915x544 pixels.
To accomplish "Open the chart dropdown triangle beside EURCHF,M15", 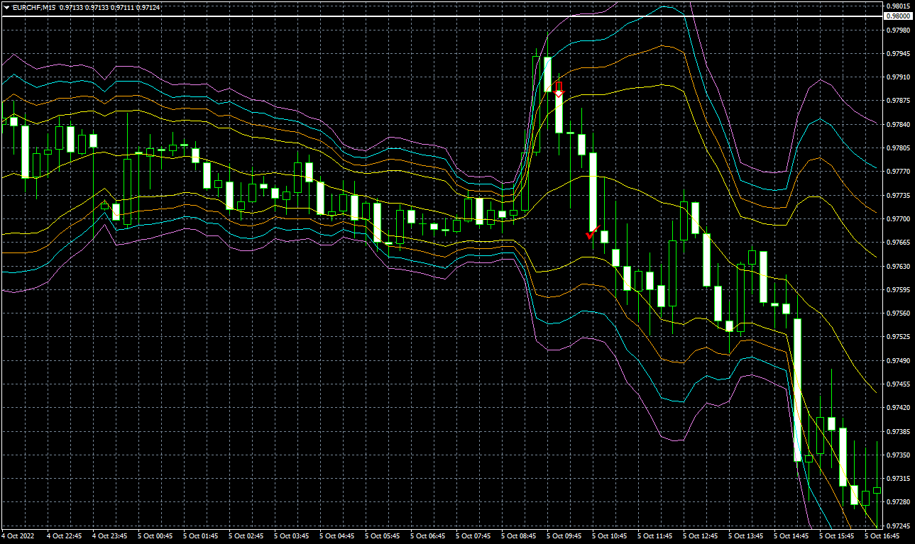I will tap(6, 7).
